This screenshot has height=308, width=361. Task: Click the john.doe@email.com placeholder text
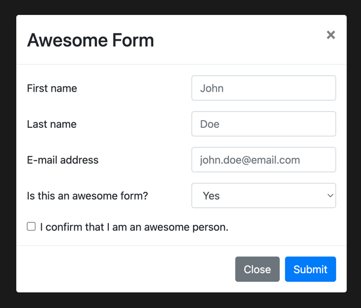[x=249, y=160]
